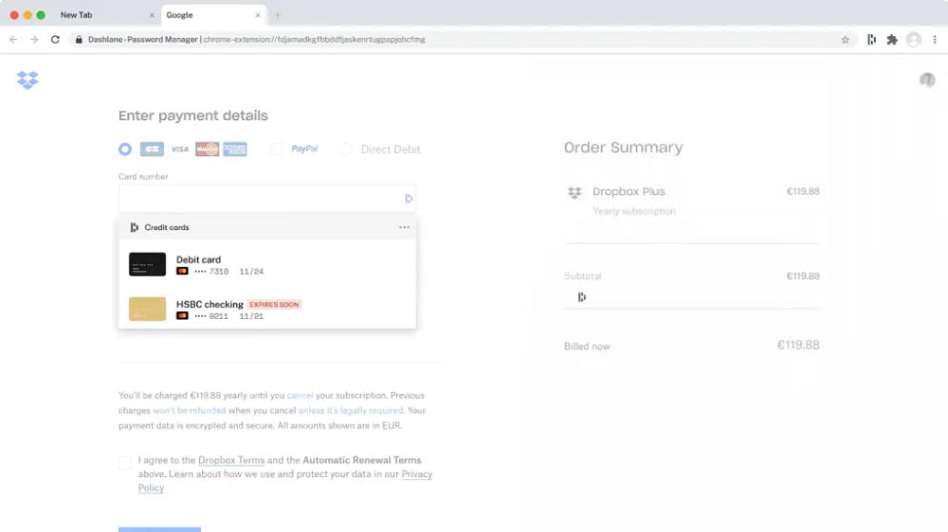Viewport: 948px width, 532px height.
Task: Click the Yearly subscription text
Action: (634, 211)
